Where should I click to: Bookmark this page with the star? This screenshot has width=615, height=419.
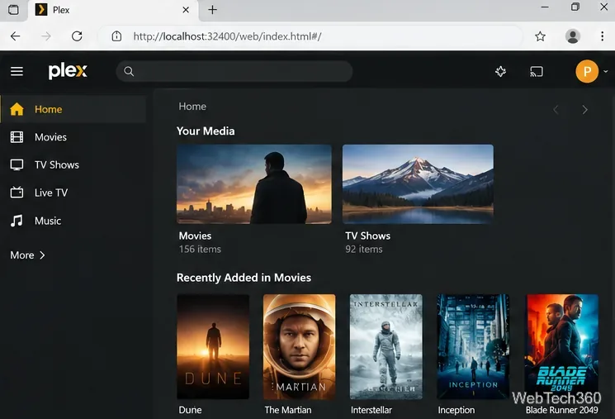540,36
